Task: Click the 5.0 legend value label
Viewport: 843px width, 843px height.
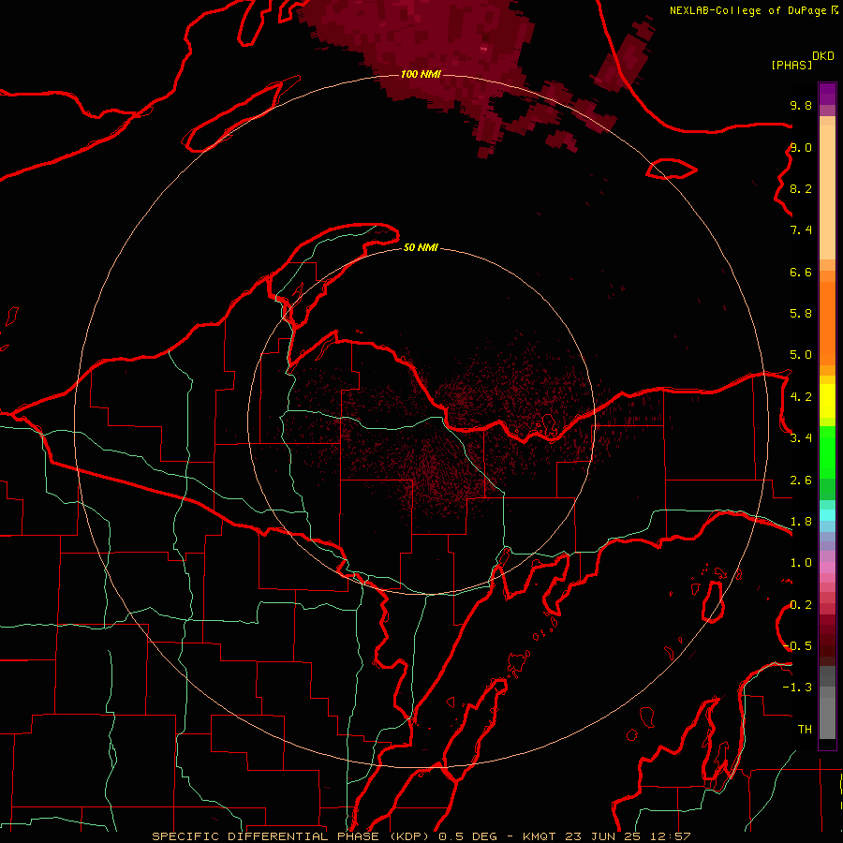Action: [801, 355]
